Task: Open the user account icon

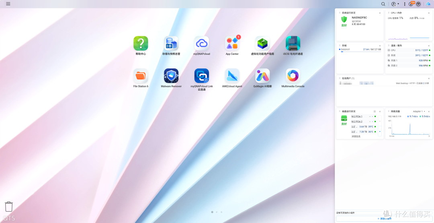Action: [393, 4]
